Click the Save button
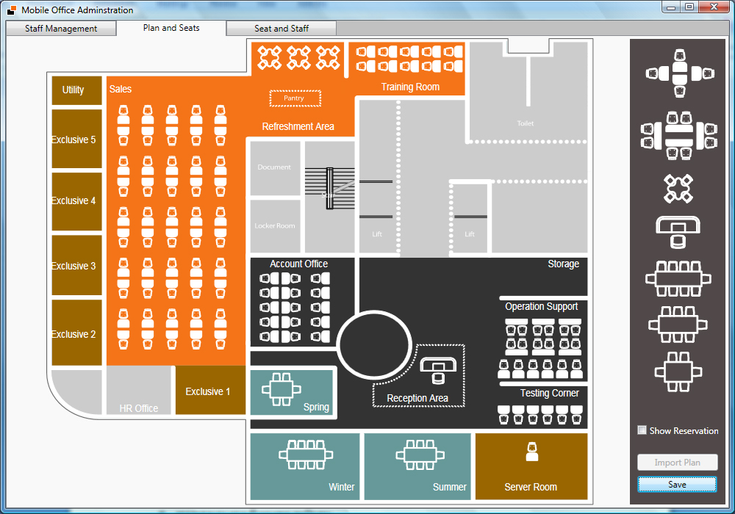 point(677,485)
